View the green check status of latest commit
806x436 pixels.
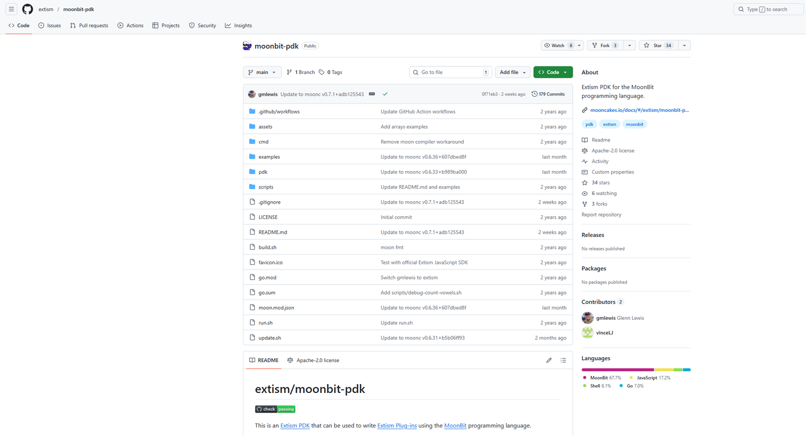point(385,94)
